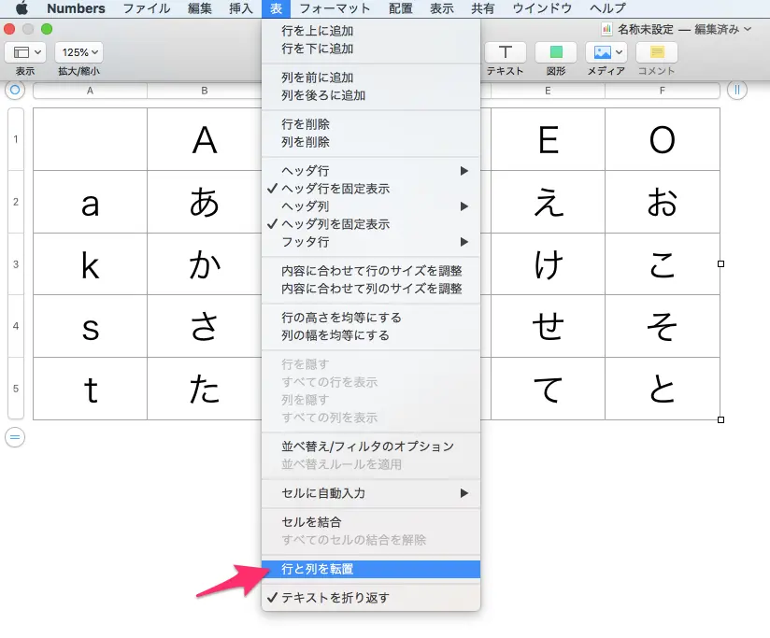Click the add-row handle below row numbers
The width and height of the screenshot is (770, 638).
(15, 436)
